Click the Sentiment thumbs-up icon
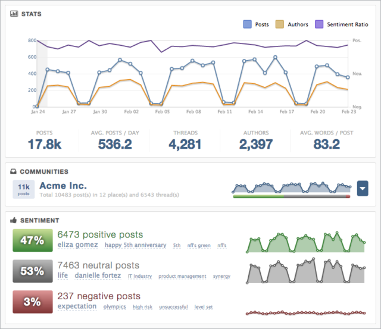The image size is (381, 329). tap(15, 221)
